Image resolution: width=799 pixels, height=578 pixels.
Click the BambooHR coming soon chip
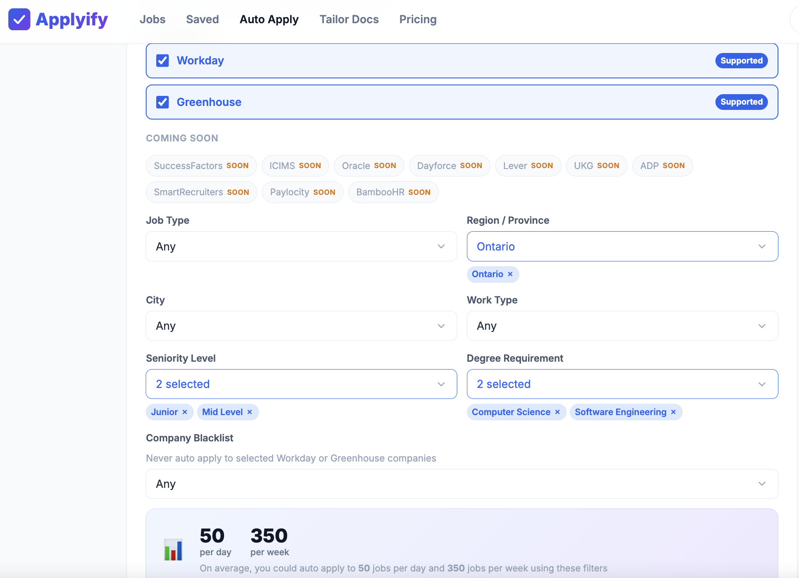tap(393, 192)
